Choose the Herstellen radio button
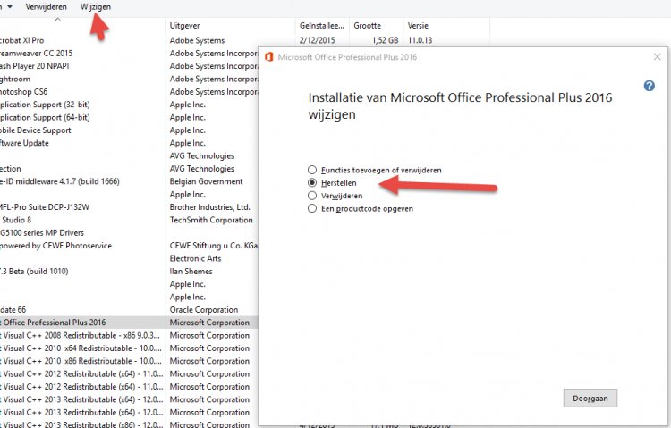 point(311,182)
